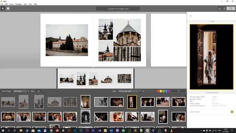
Task: Open Premiere Pro from the taskbar
Action: click(x=87, y=130)
